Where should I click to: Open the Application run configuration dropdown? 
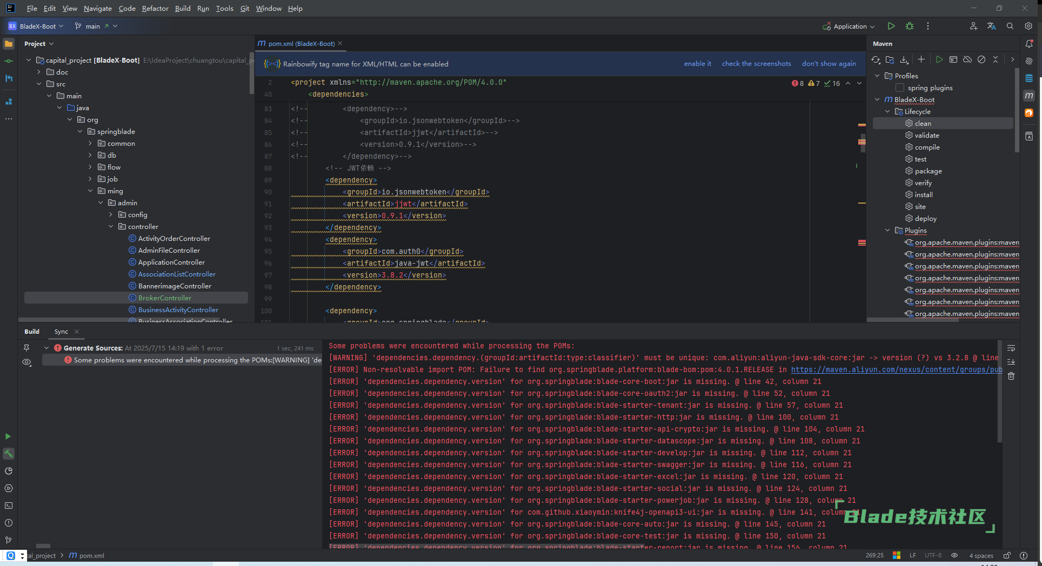850,26
